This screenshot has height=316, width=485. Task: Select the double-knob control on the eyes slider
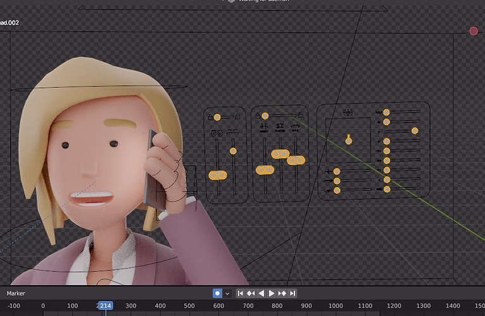tap(218, 175)
